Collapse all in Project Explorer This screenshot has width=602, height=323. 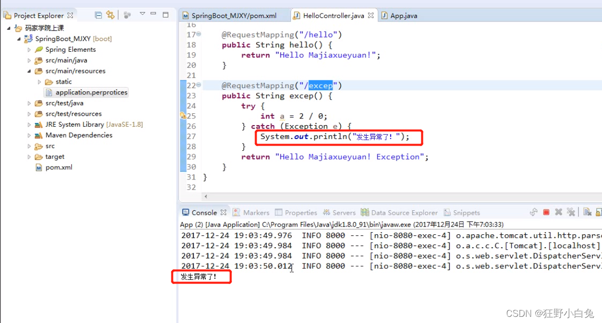(99, 15)
